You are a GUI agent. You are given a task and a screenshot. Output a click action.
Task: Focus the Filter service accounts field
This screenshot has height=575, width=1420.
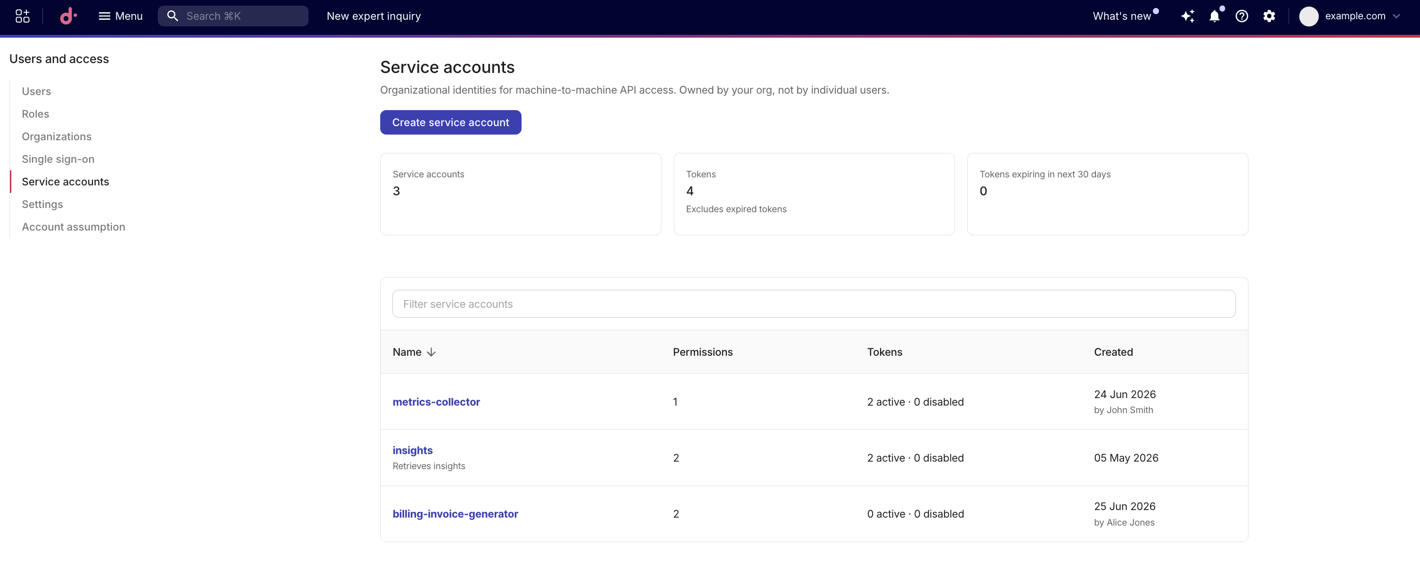pos(814,303)
